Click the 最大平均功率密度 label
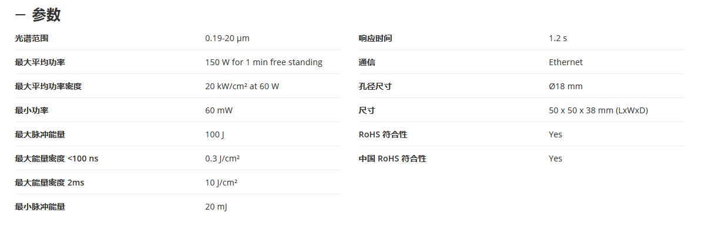 [48, 87]
